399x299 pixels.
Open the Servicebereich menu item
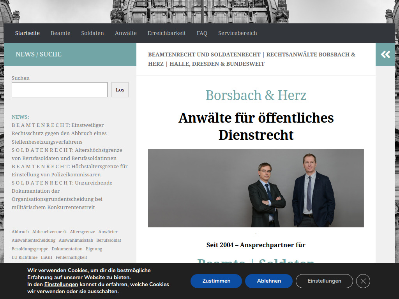238,33
